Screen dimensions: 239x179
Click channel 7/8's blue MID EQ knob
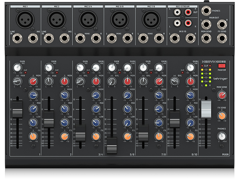159,109
